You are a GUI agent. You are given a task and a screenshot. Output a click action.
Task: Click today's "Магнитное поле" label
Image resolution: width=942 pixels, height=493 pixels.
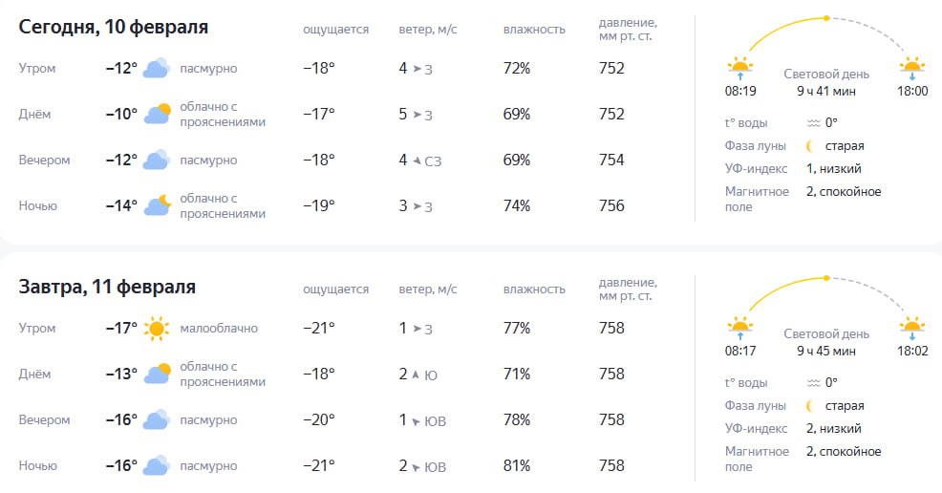coord(757,199)
